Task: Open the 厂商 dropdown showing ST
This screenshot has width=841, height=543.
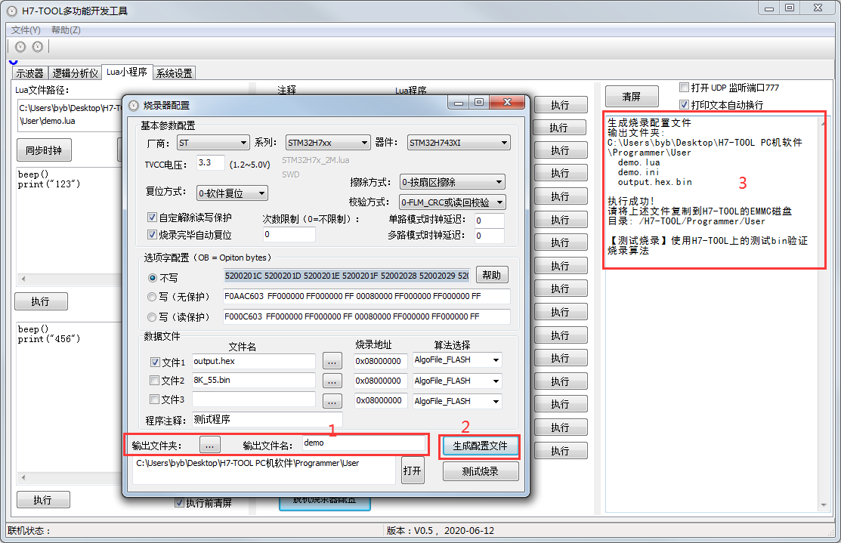Action: tap(214, 143)
